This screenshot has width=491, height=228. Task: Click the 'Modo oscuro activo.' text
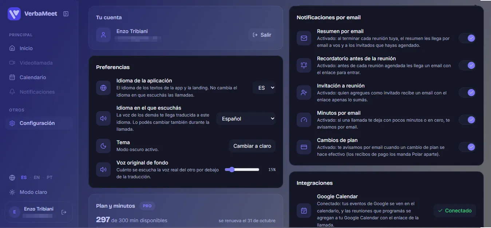tap(138, 150)
